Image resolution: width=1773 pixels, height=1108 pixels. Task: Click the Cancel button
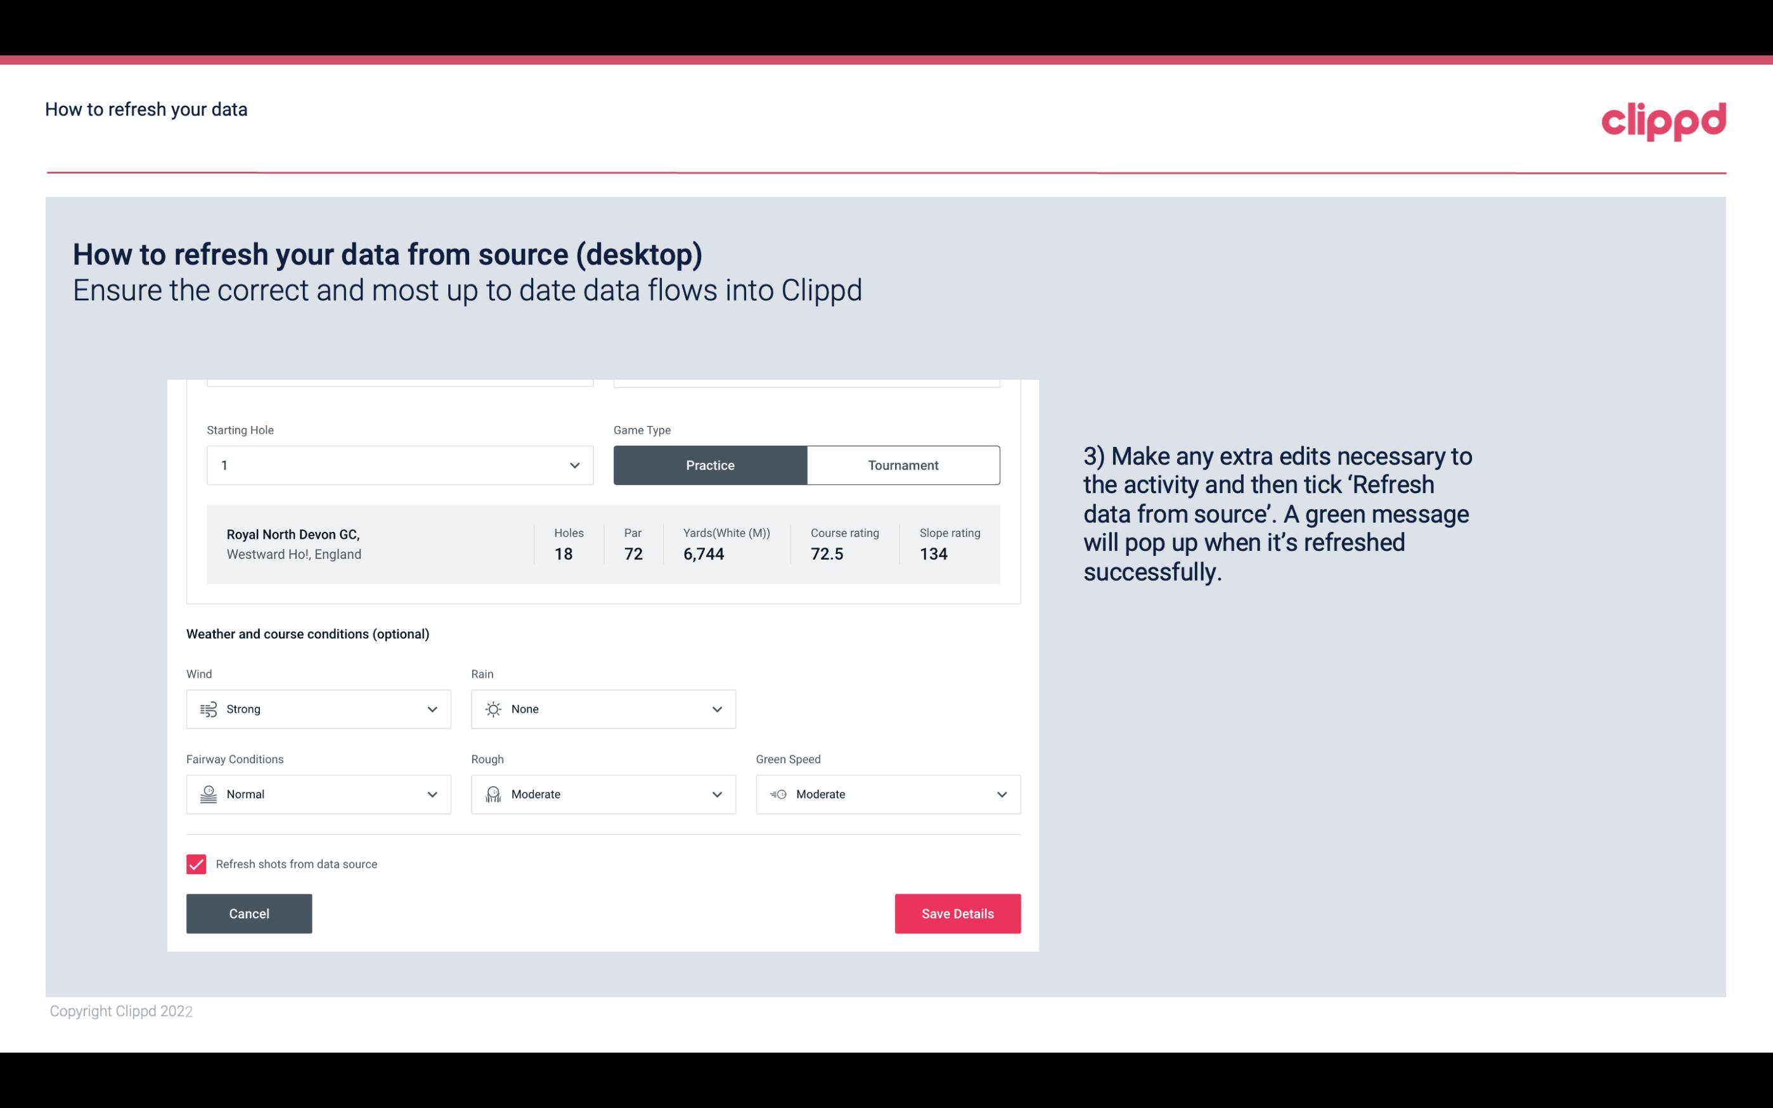click(x=249, y=913)
